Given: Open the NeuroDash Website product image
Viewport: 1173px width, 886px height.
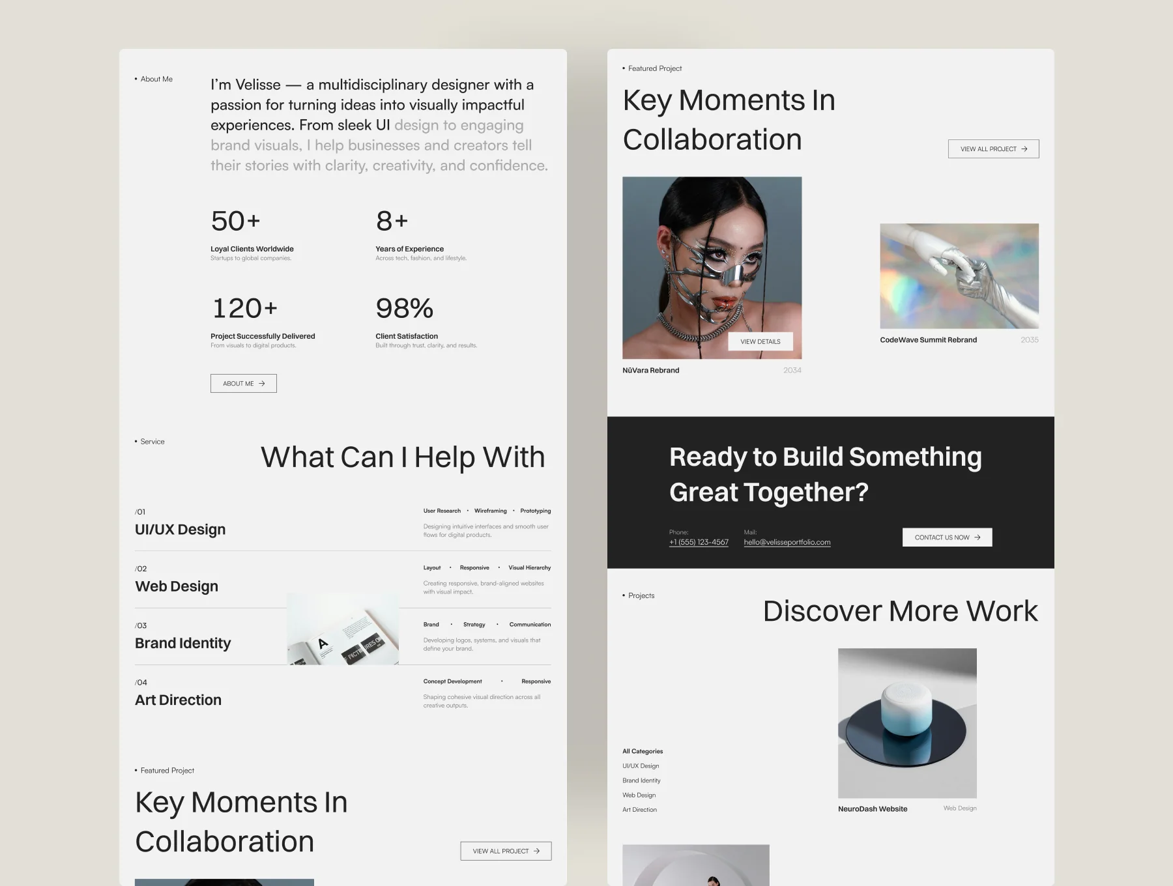Looking at the screenshot, I should point(907,723).
